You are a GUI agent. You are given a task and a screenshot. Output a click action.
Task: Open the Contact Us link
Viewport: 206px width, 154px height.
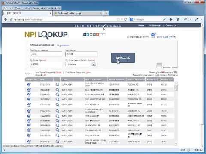171,25
